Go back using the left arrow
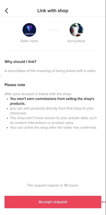The height and width of the screenshot is (215, 106). point(6,11)
